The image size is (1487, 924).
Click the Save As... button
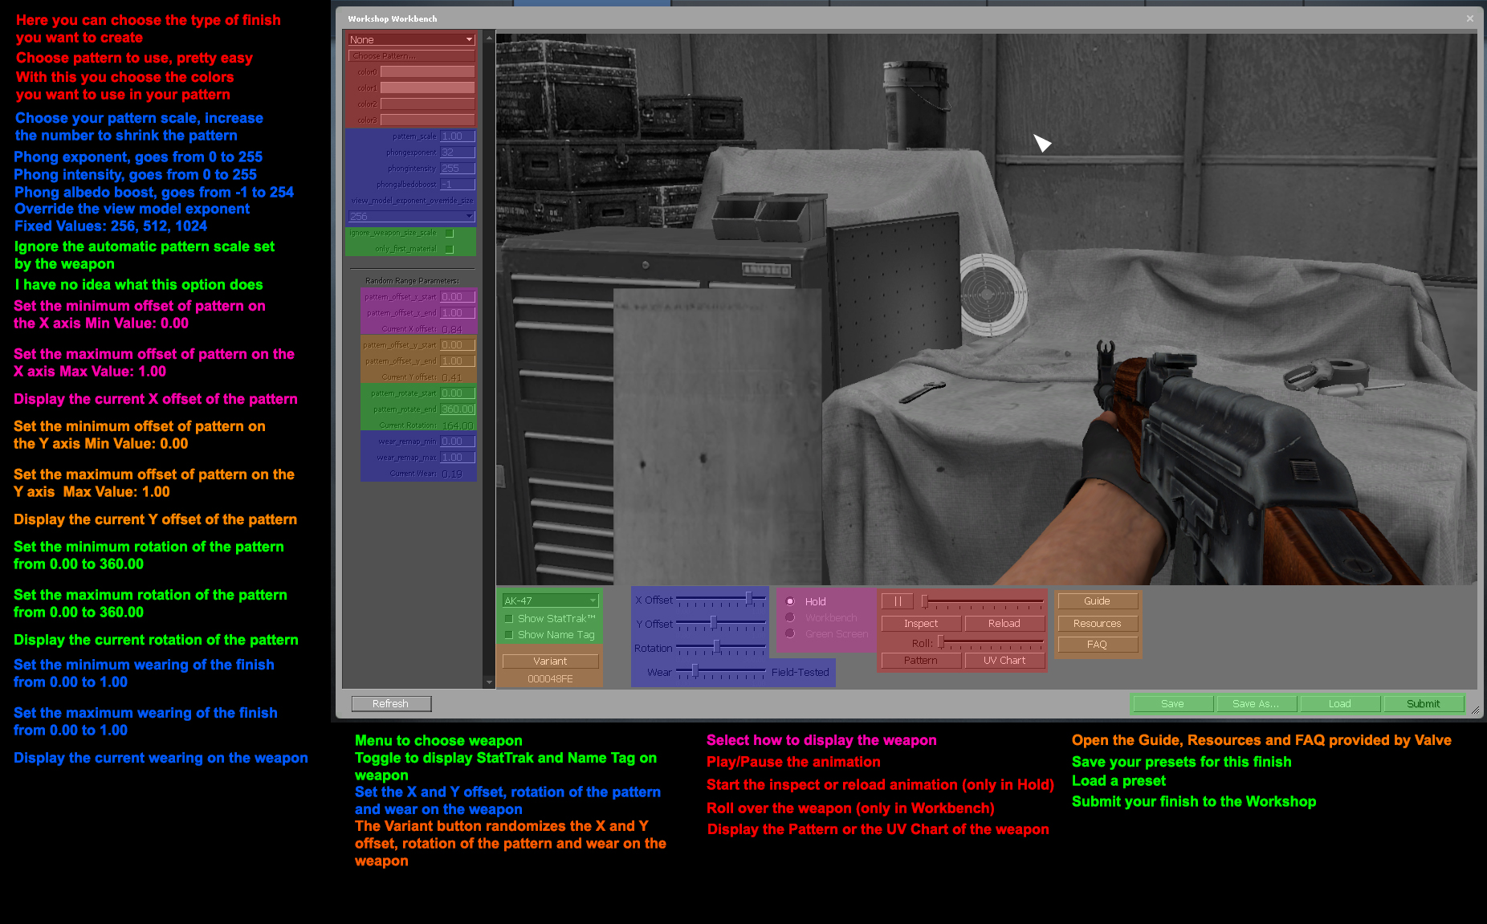click(x=1257, y=704)
